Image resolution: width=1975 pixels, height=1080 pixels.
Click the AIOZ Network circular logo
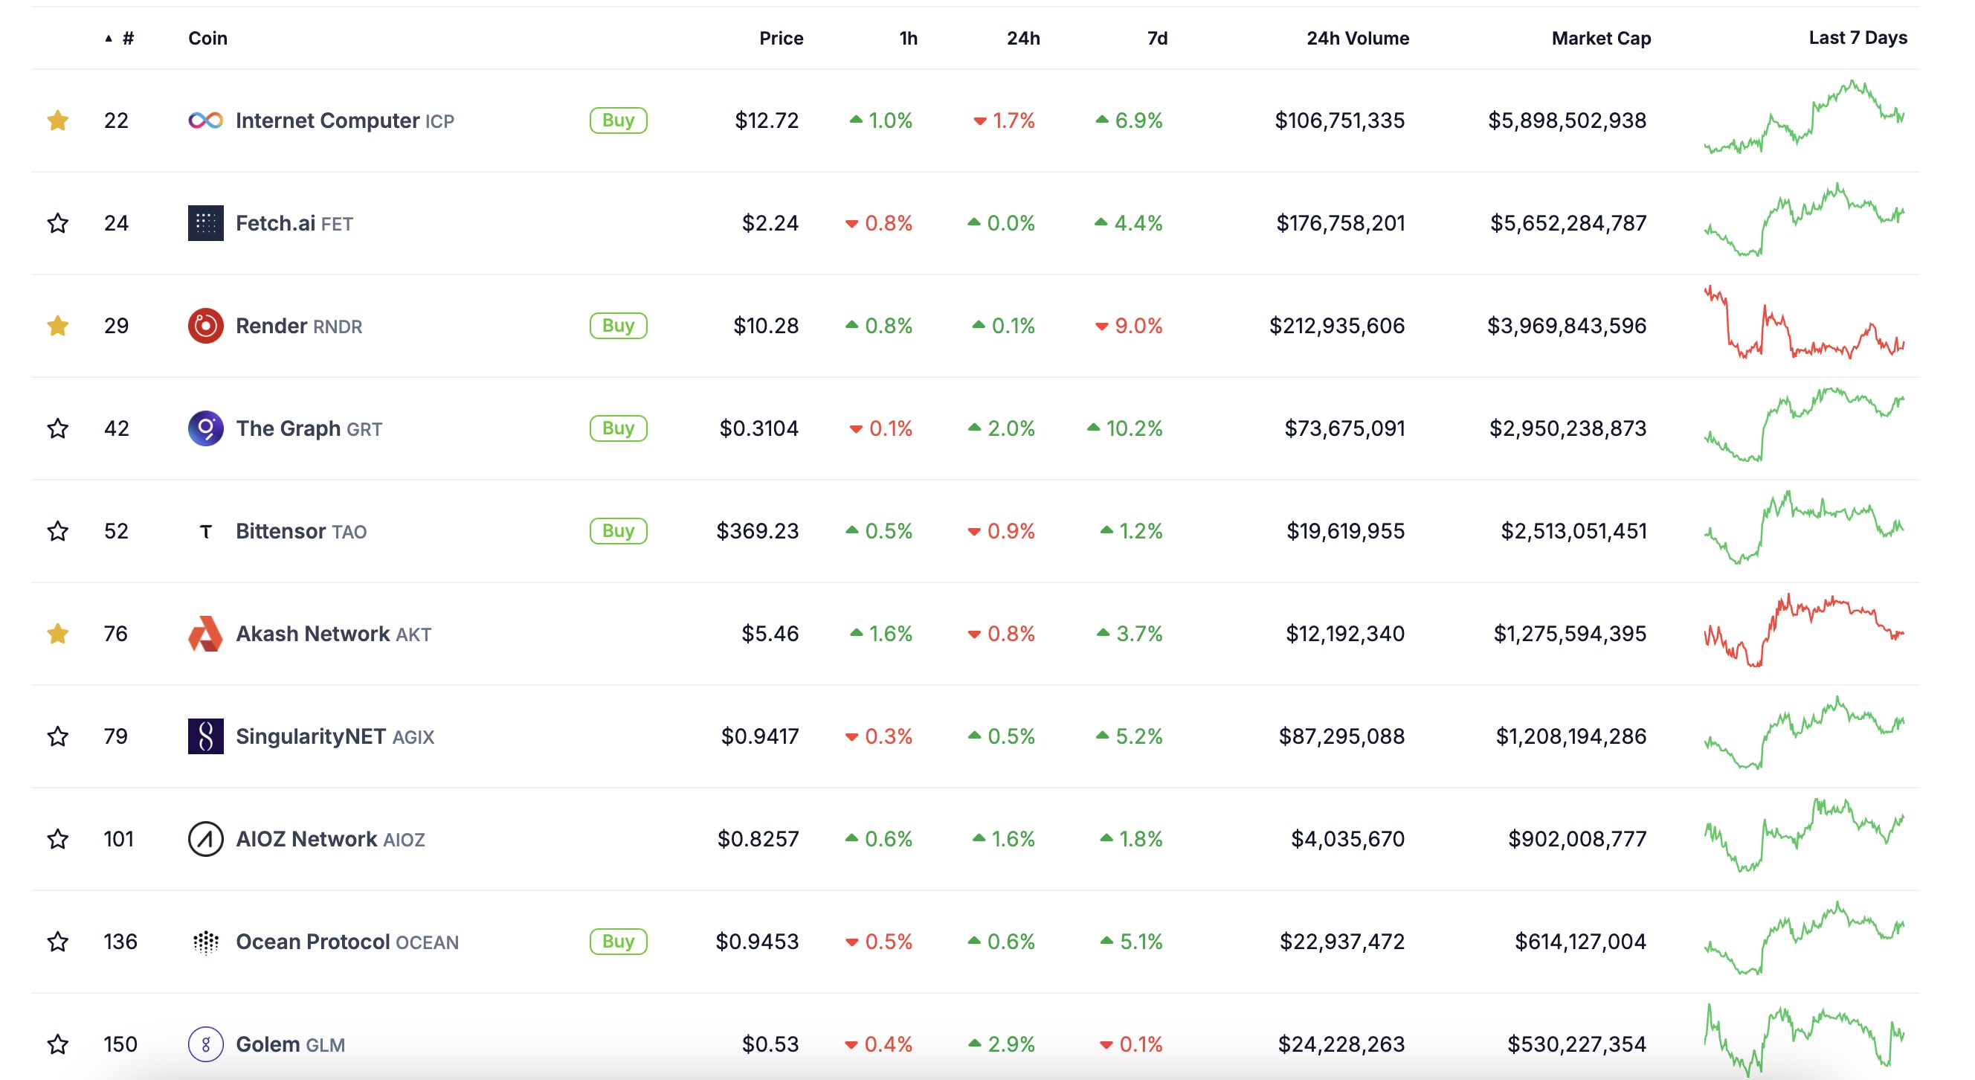(205, 839)
